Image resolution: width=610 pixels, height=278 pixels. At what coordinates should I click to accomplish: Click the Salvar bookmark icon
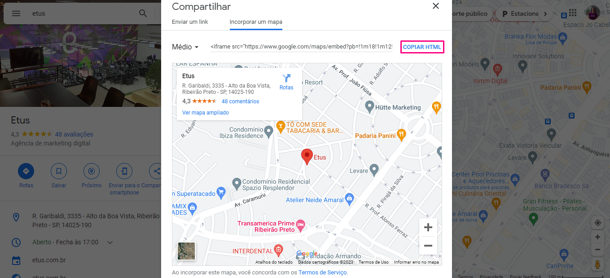(59, 171)
